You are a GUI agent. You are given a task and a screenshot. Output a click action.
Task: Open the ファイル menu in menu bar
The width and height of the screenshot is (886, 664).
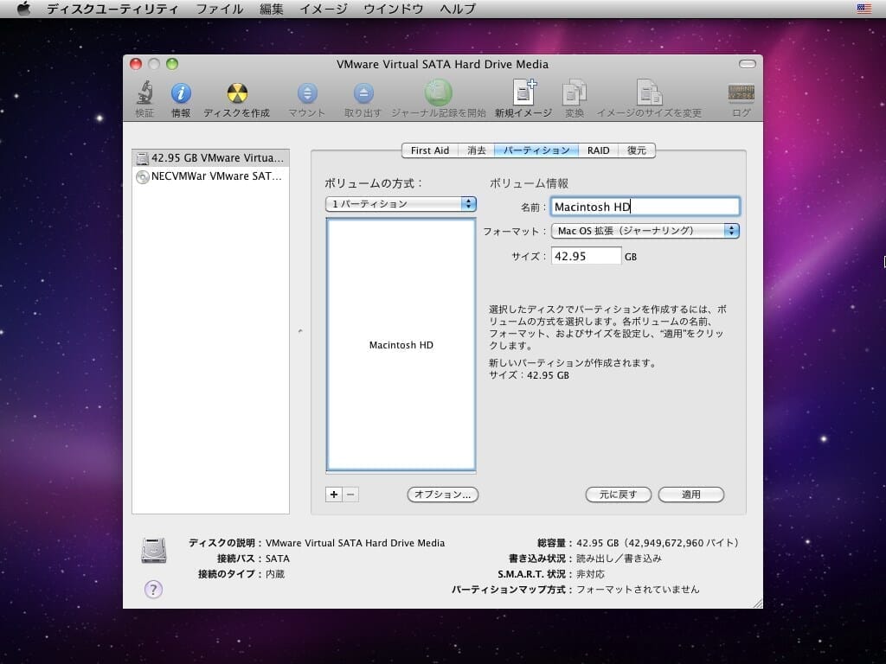click(219, 9)
